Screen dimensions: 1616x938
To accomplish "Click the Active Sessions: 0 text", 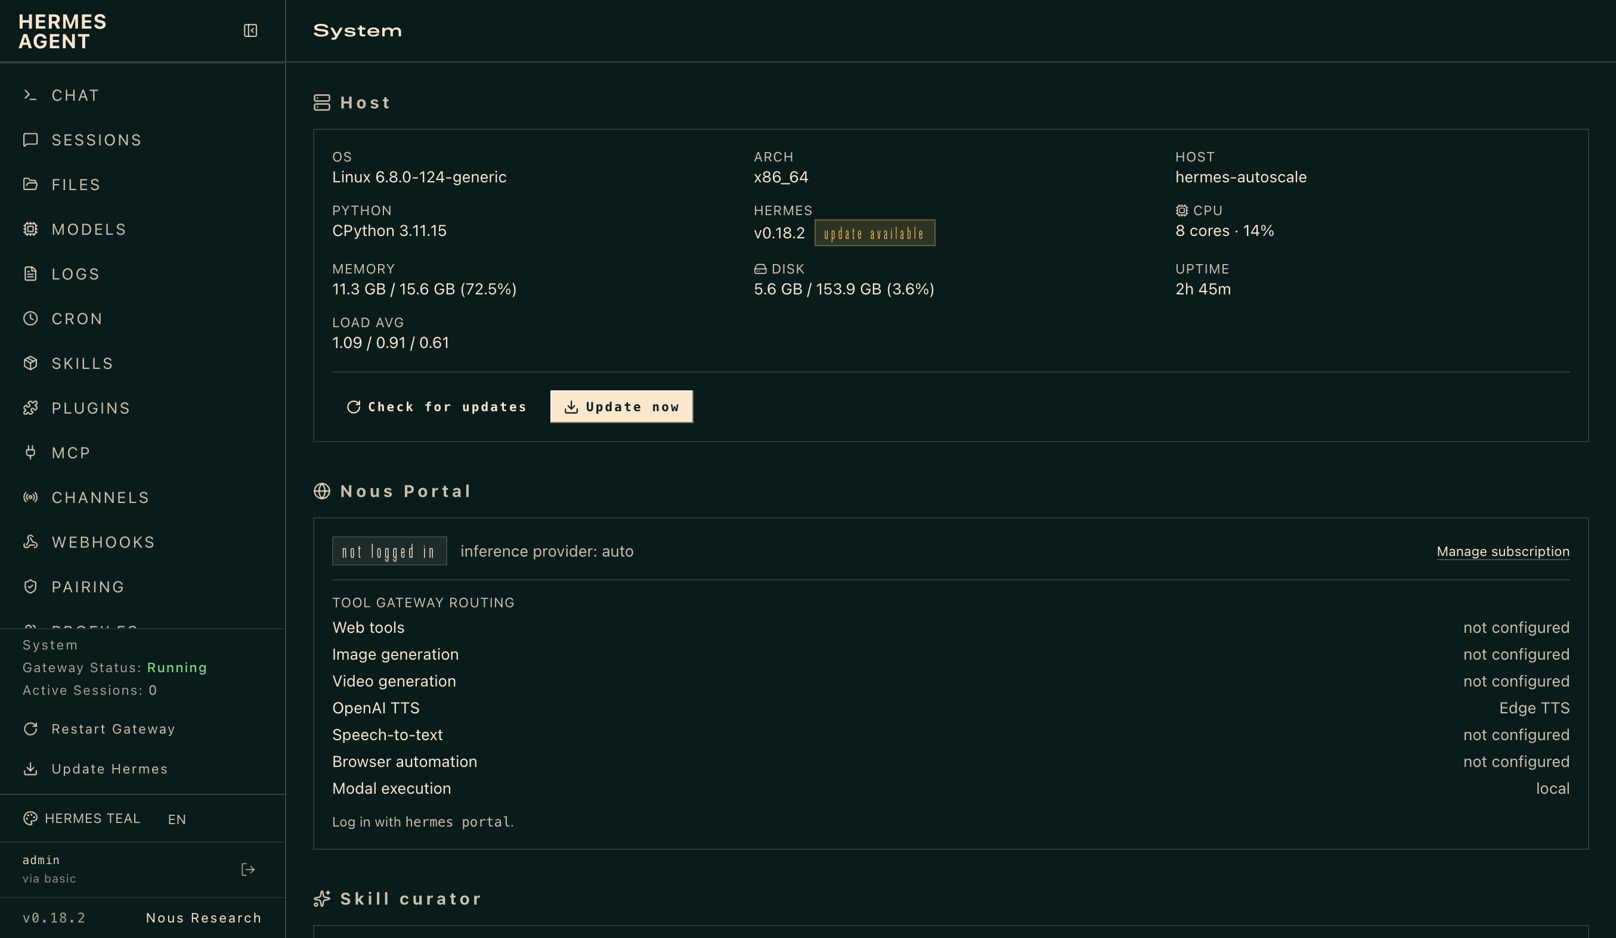I will coord(90,690).
